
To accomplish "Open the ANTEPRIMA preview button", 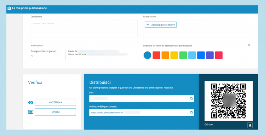I will 55,102.
